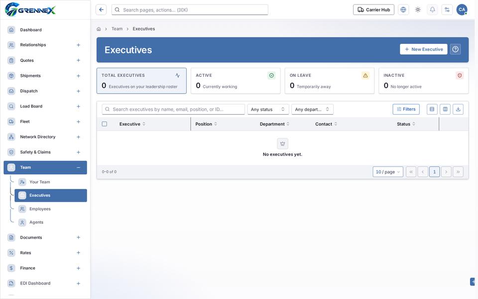Screen dimensions: 478x299
Task: Click the help question mark icon
Action: point(456,49)
